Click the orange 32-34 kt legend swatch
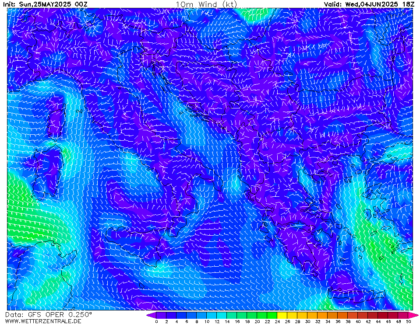420x324 pixels. (322, 315)
